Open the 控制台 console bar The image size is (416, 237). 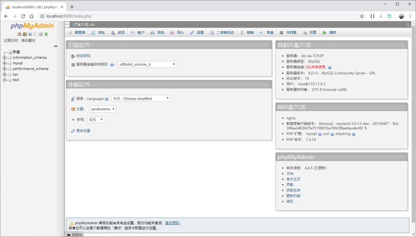click(75, 235)
